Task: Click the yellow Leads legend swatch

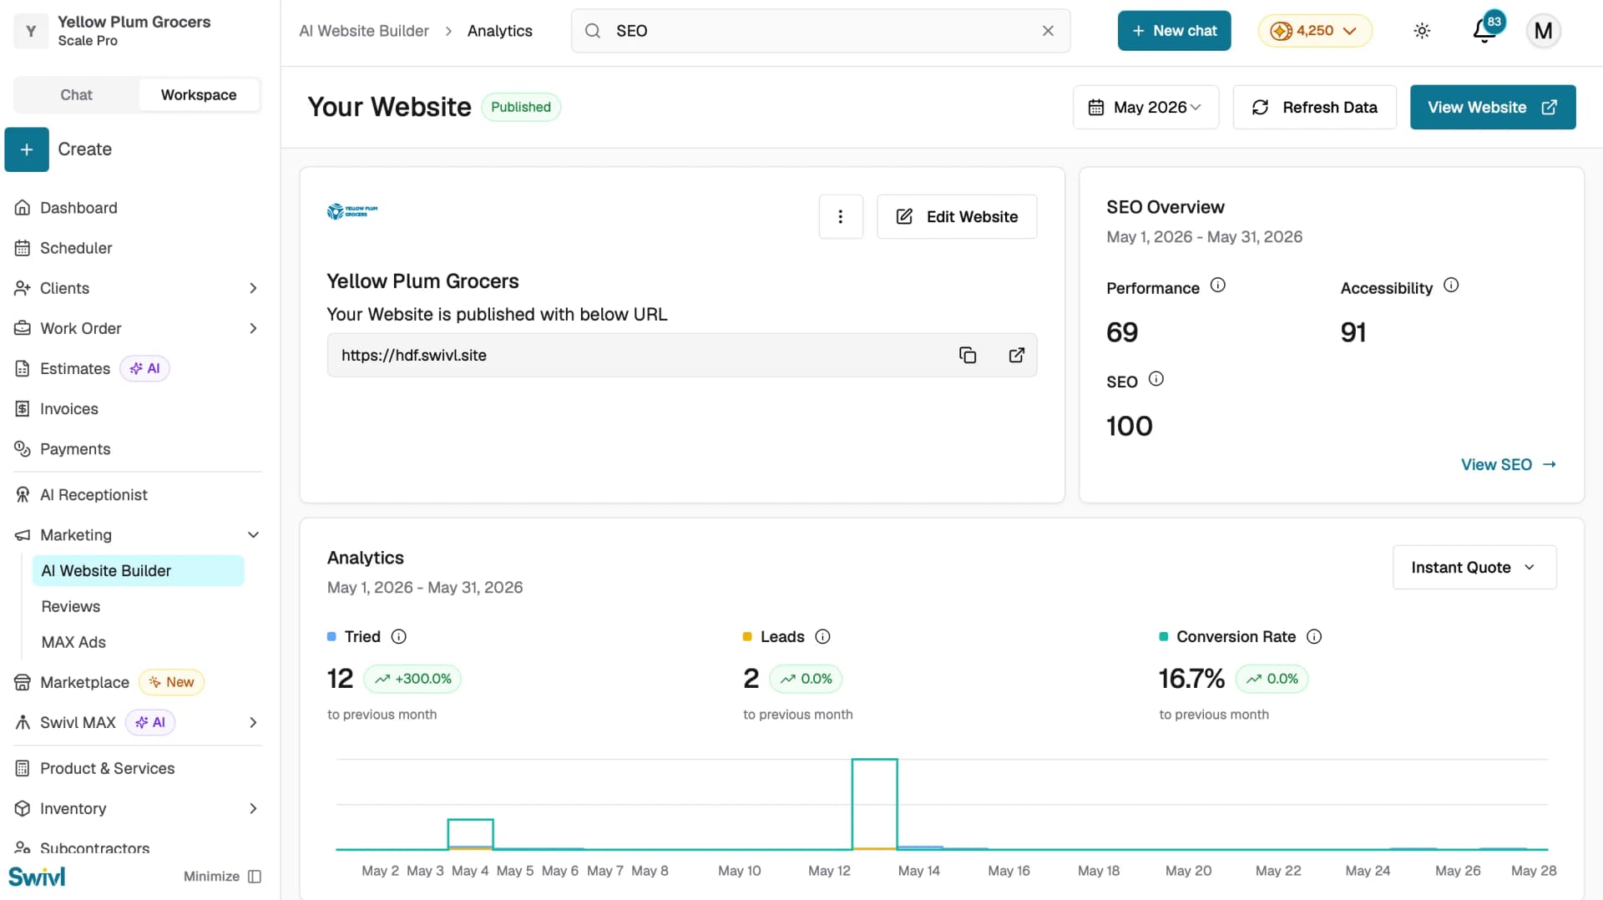Action: [747, 637]
